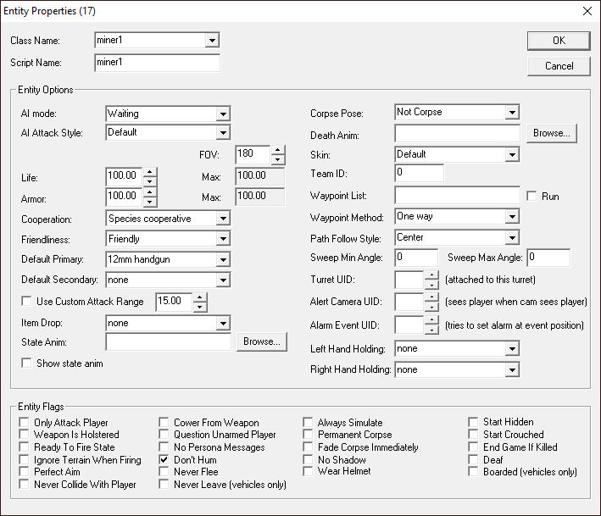Browse for a Death Anim file
The width and height of the screenshot is (601, 516).
552,133
